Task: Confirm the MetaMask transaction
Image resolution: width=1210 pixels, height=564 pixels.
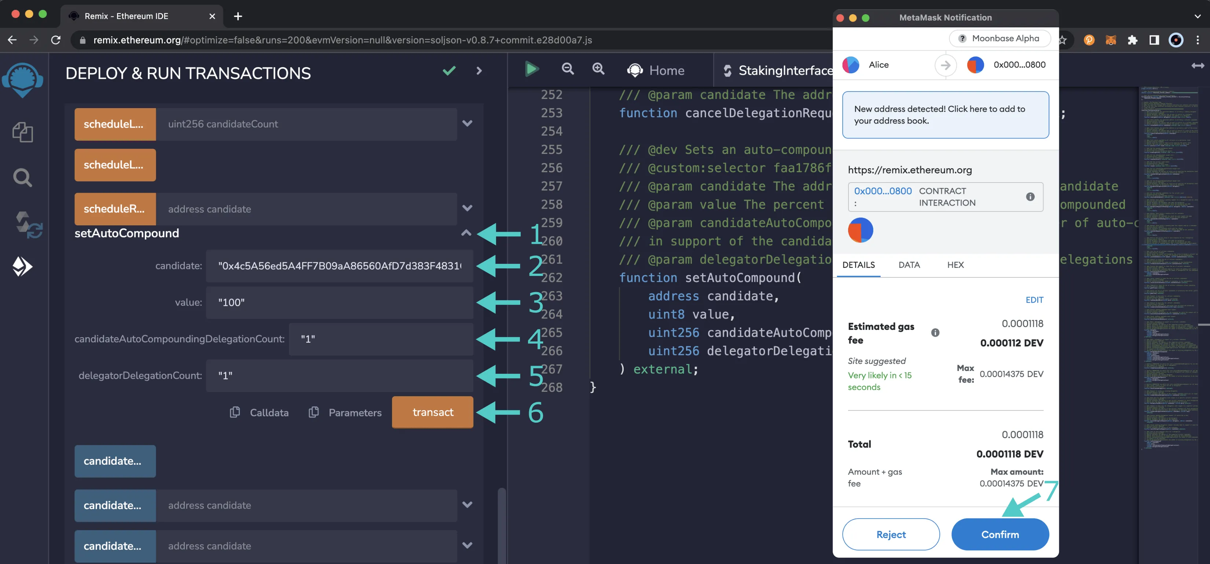Action: click(x=1000, y=534)
